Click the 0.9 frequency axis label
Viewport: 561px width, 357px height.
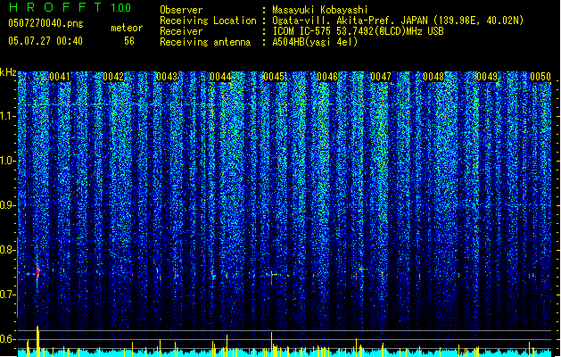pyautogui.click(x=8, y=205)
